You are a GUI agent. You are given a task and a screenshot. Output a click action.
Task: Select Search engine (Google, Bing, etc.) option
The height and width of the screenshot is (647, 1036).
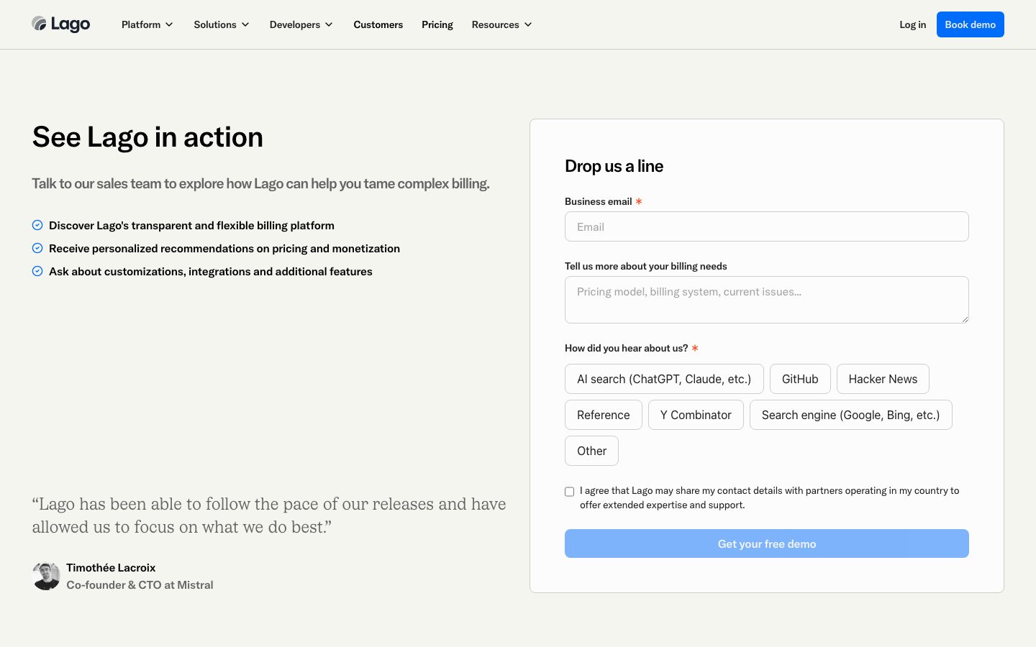pyautogui.click(x=851, y=415)
